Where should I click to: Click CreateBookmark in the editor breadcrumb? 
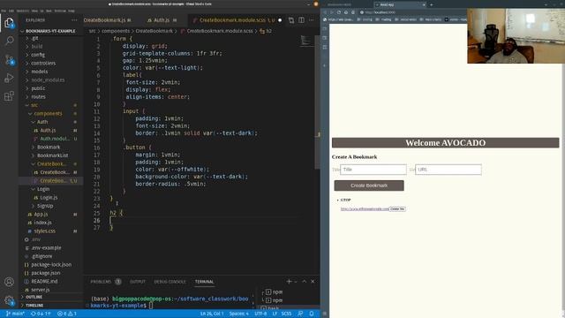point(154,31)
